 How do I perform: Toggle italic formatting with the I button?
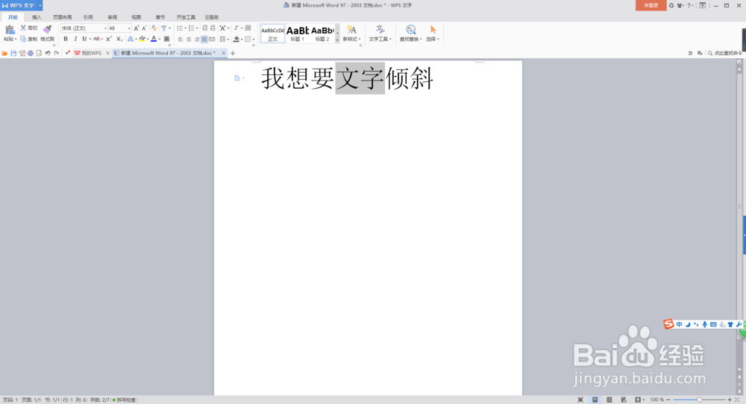click(75, 39)
